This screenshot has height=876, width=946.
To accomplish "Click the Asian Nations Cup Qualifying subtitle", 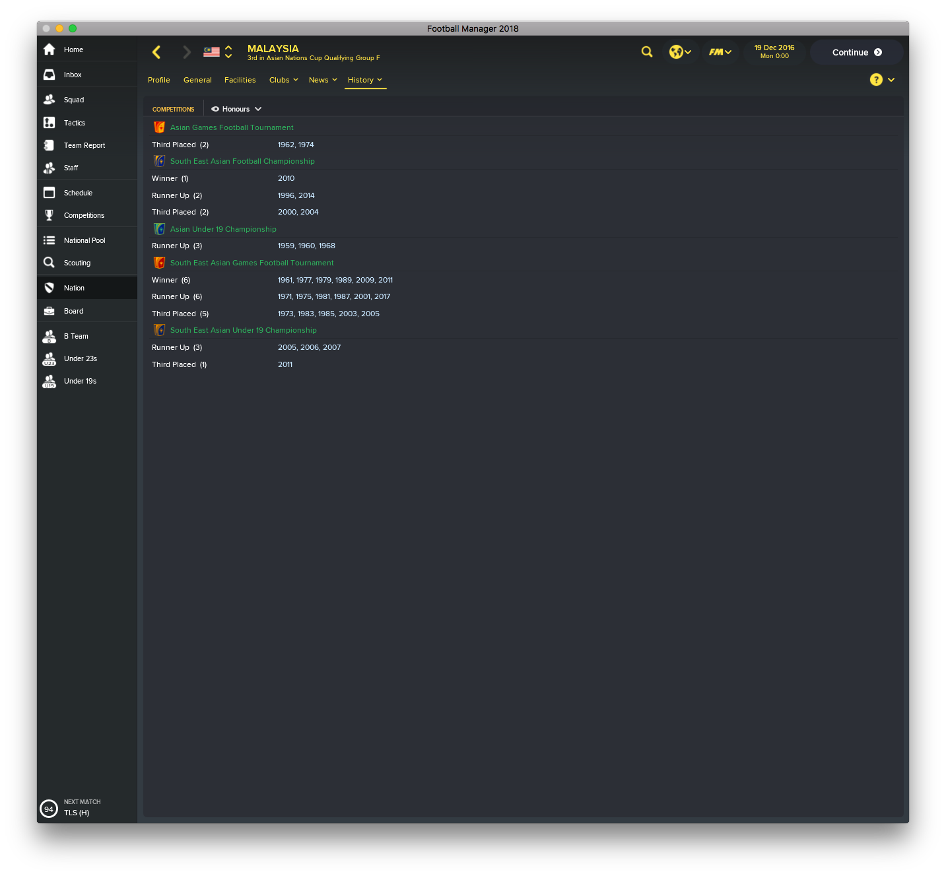I will (x=314, y=58).
